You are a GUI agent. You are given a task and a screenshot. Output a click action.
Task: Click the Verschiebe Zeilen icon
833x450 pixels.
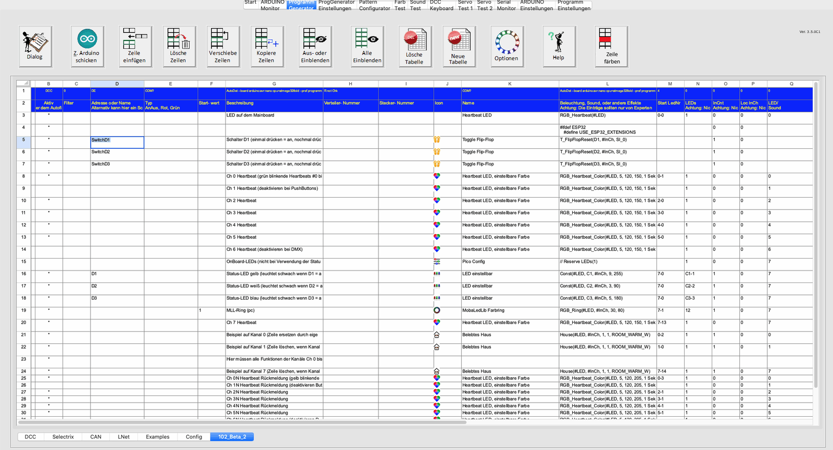[x=223, y=46]
